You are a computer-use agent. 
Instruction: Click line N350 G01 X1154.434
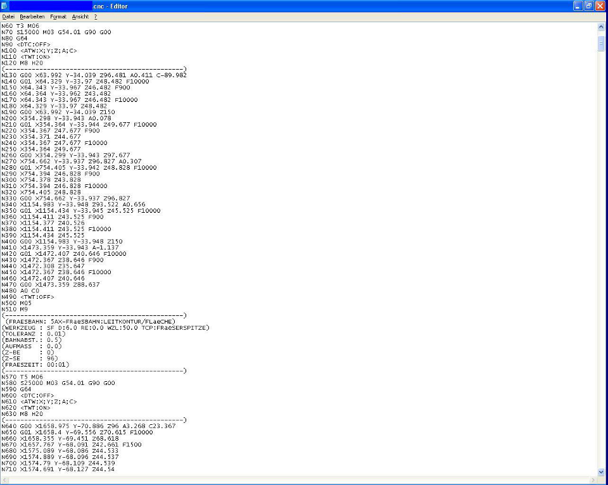pos(80,210)
